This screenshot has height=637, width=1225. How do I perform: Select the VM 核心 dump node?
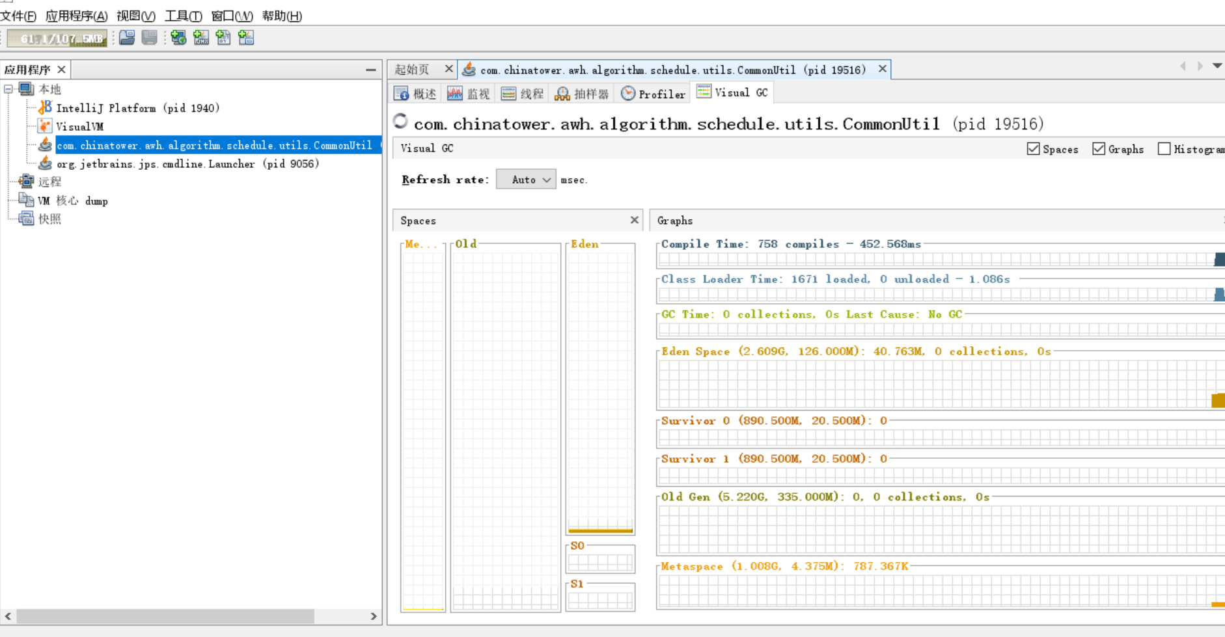[72, 201]
